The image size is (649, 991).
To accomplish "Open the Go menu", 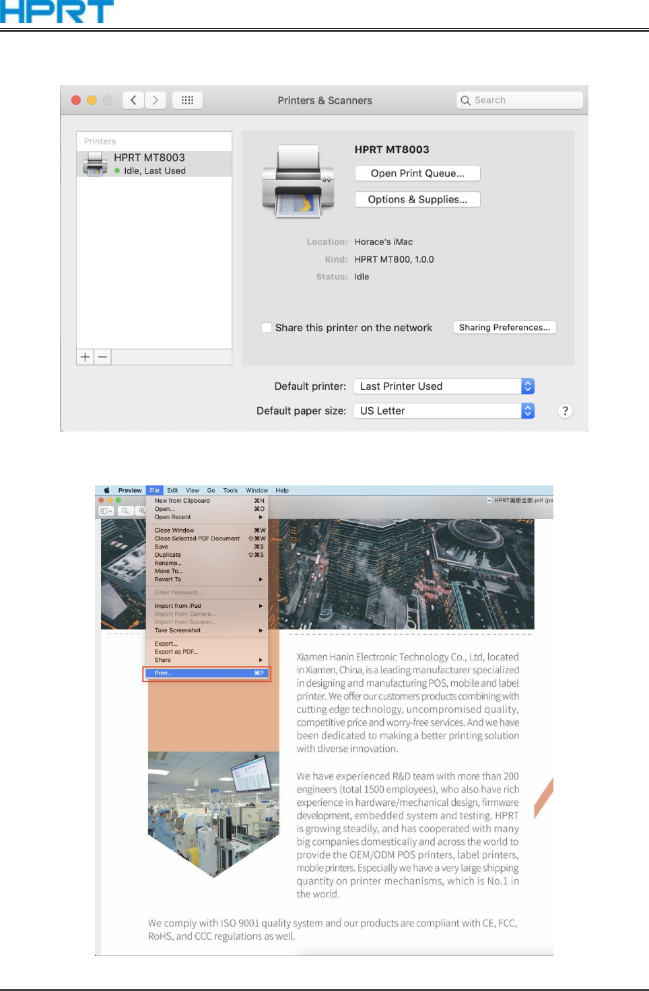I will [x=211, y=490].
